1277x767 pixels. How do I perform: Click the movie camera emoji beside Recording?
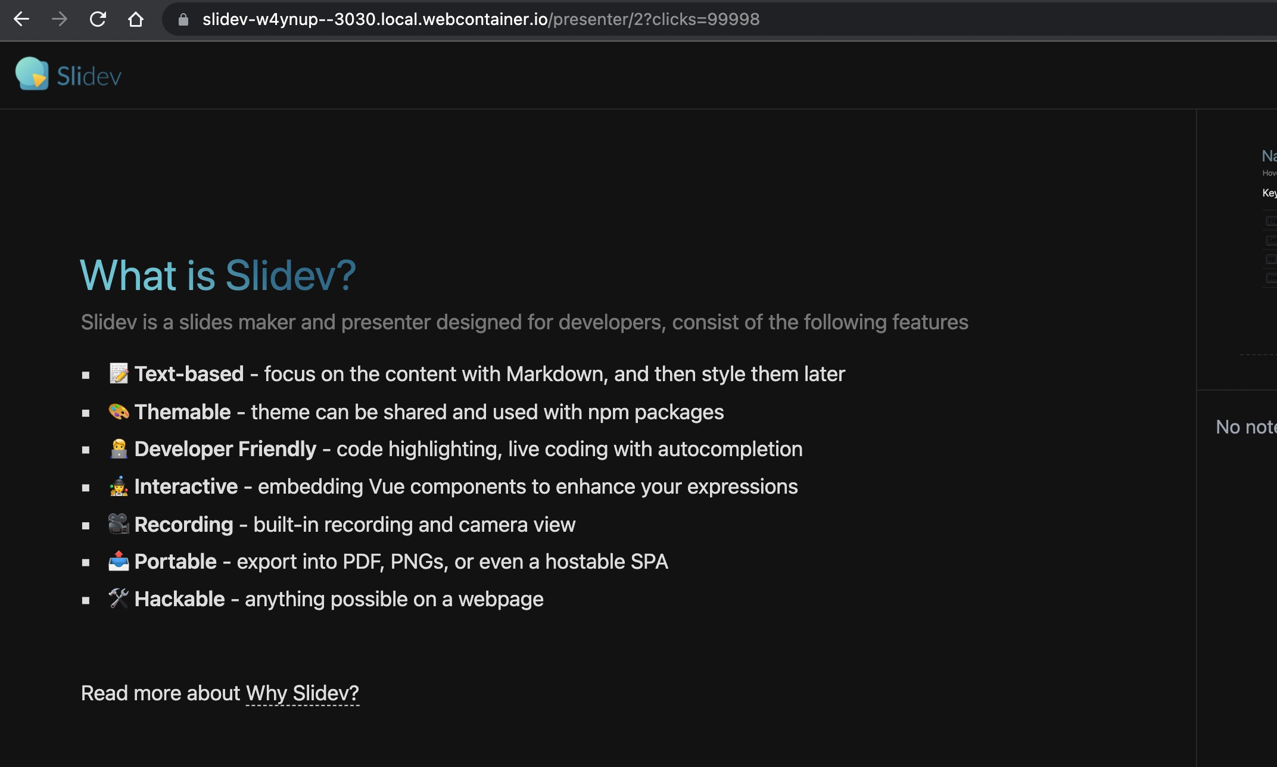pos(119,523)
